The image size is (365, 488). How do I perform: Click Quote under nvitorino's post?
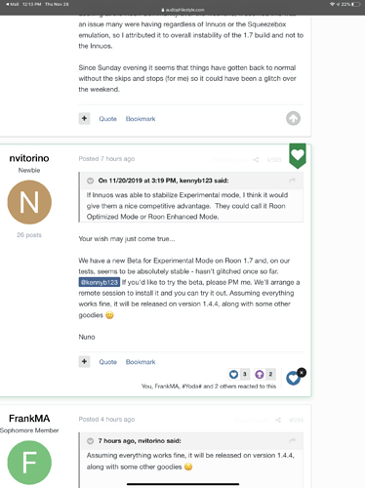[x=107, y=362]
